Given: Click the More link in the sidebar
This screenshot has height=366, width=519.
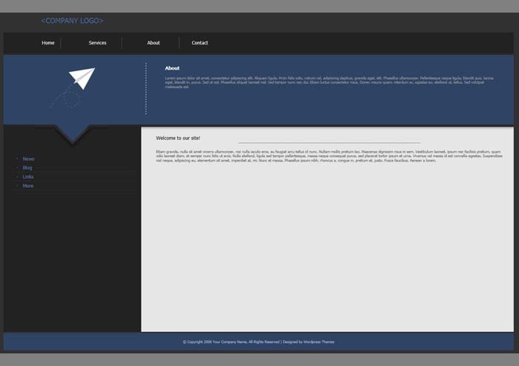Looking at the screenshot, I should (28, 186).
